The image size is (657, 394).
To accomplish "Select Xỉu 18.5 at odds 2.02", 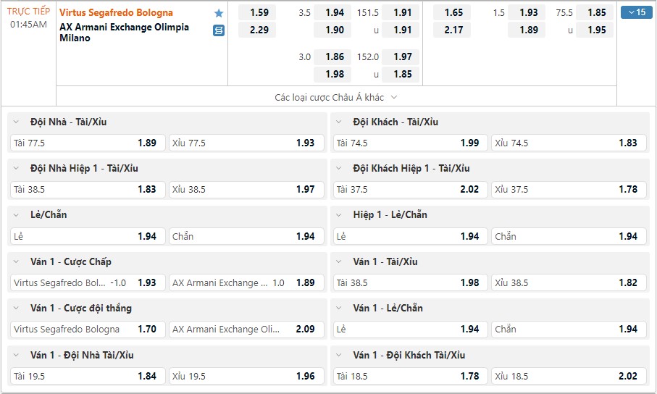I will coord(569,377).
